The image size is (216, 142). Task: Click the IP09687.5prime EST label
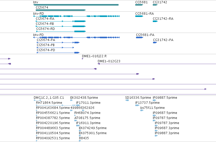165,113
